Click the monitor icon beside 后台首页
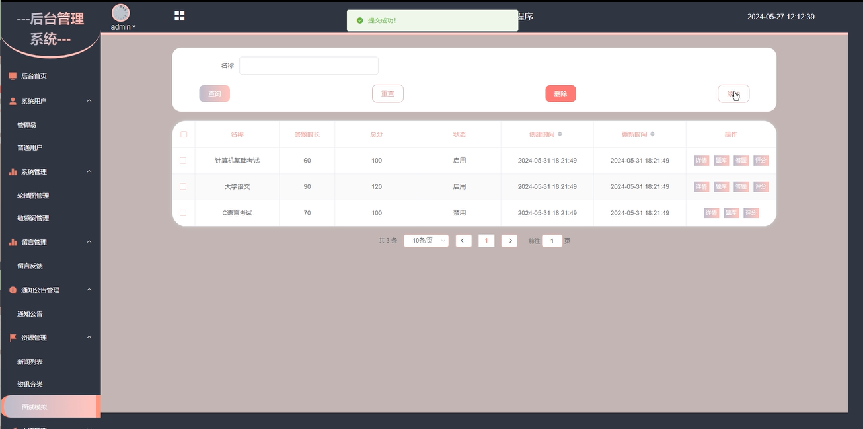The width and height of the screenshot is (863, 429). 13,76
